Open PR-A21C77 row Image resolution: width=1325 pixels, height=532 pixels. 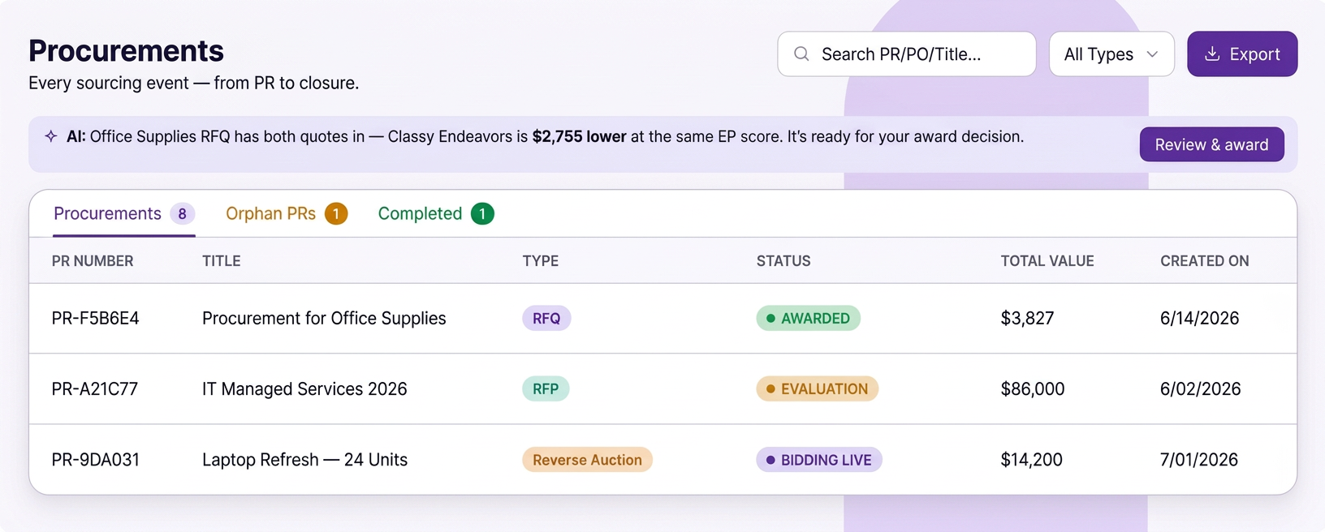[662, 388]
